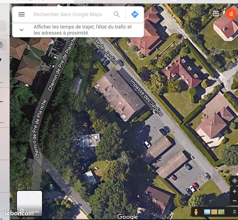Select the tan imagery thumbnail
The image size is (238, 220).
pyautogui.click(x=214, y=212)
